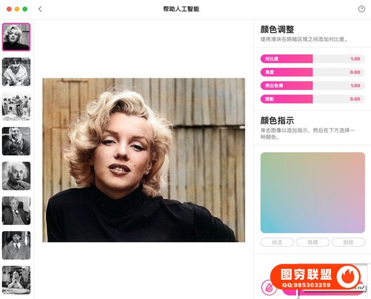Screen dimensions: 371x299
Task: Select the man in hood thumbnail
Action: click(x=16, y=141)
